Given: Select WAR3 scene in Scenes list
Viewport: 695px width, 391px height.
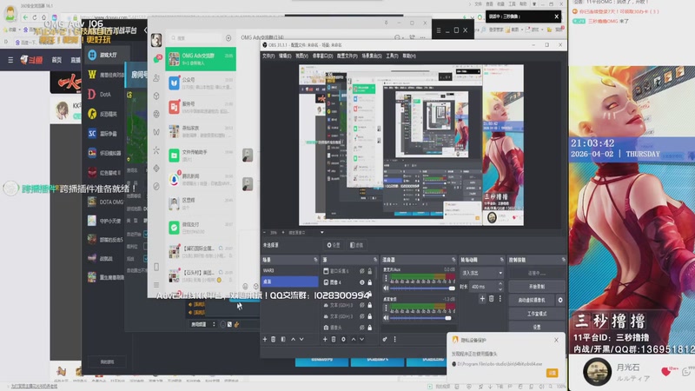Looking at the screenshot, I should 289,270.
